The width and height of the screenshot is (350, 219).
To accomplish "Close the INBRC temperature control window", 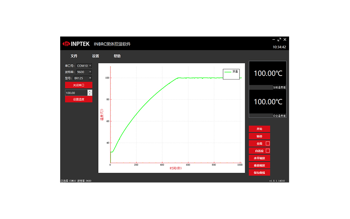I will click(285, 39).
